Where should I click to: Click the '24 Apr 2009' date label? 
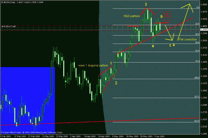(104, 136)
